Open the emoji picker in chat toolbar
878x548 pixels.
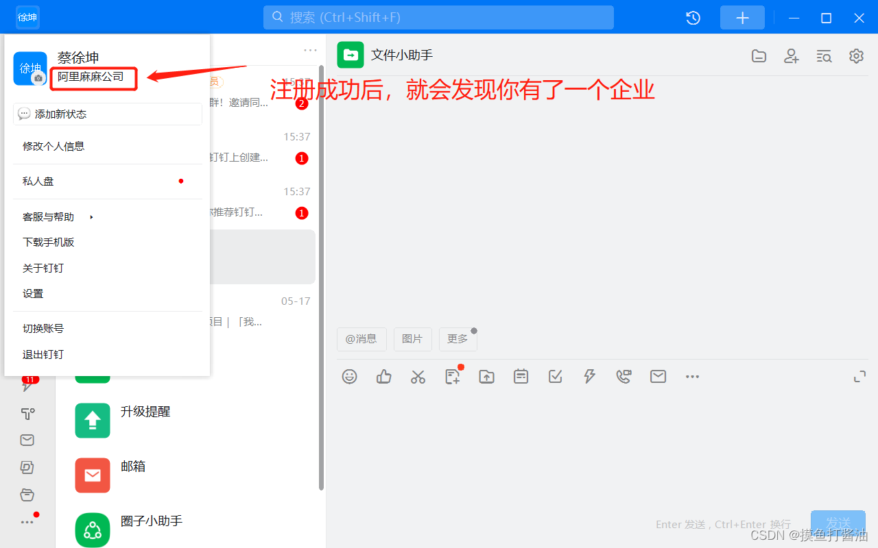(350, 376)
